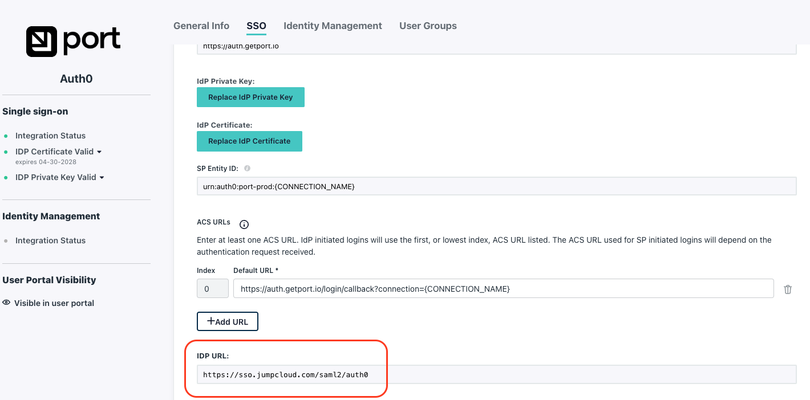Click Replace IdP Private Key button
This screenshot has height=400, width=810.
[250, 97]
